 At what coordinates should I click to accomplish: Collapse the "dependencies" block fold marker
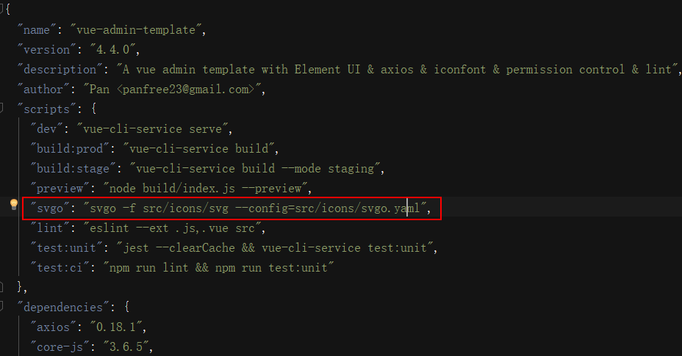point(2,305)
